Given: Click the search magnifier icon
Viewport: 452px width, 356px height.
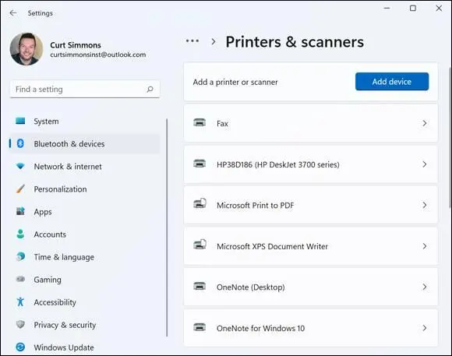Looking at the screenshot, I should 150,89.
